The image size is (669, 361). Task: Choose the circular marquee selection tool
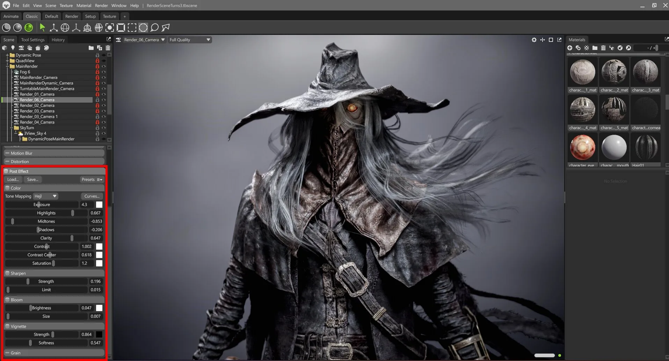(143, 28)
